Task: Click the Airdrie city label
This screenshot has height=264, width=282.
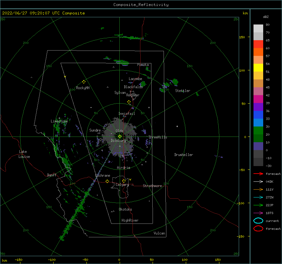Action: [123, 168]
